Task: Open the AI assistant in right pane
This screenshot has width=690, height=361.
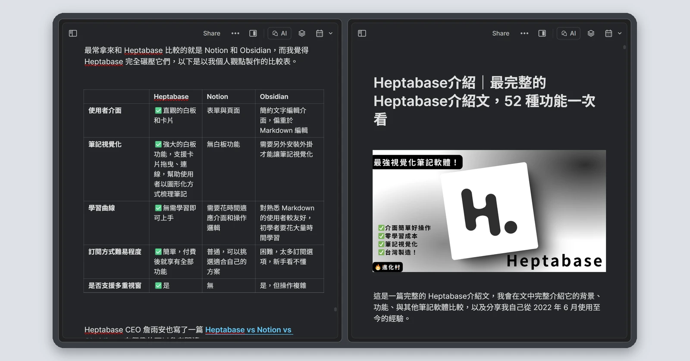Action: click(568, 33)
